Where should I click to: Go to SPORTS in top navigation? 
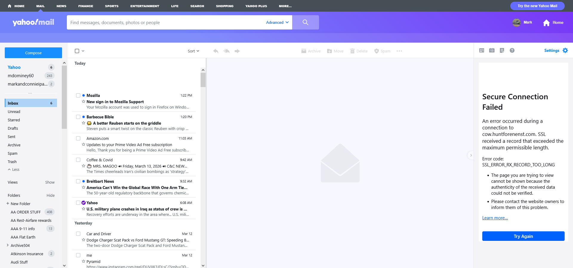point(112,6)
